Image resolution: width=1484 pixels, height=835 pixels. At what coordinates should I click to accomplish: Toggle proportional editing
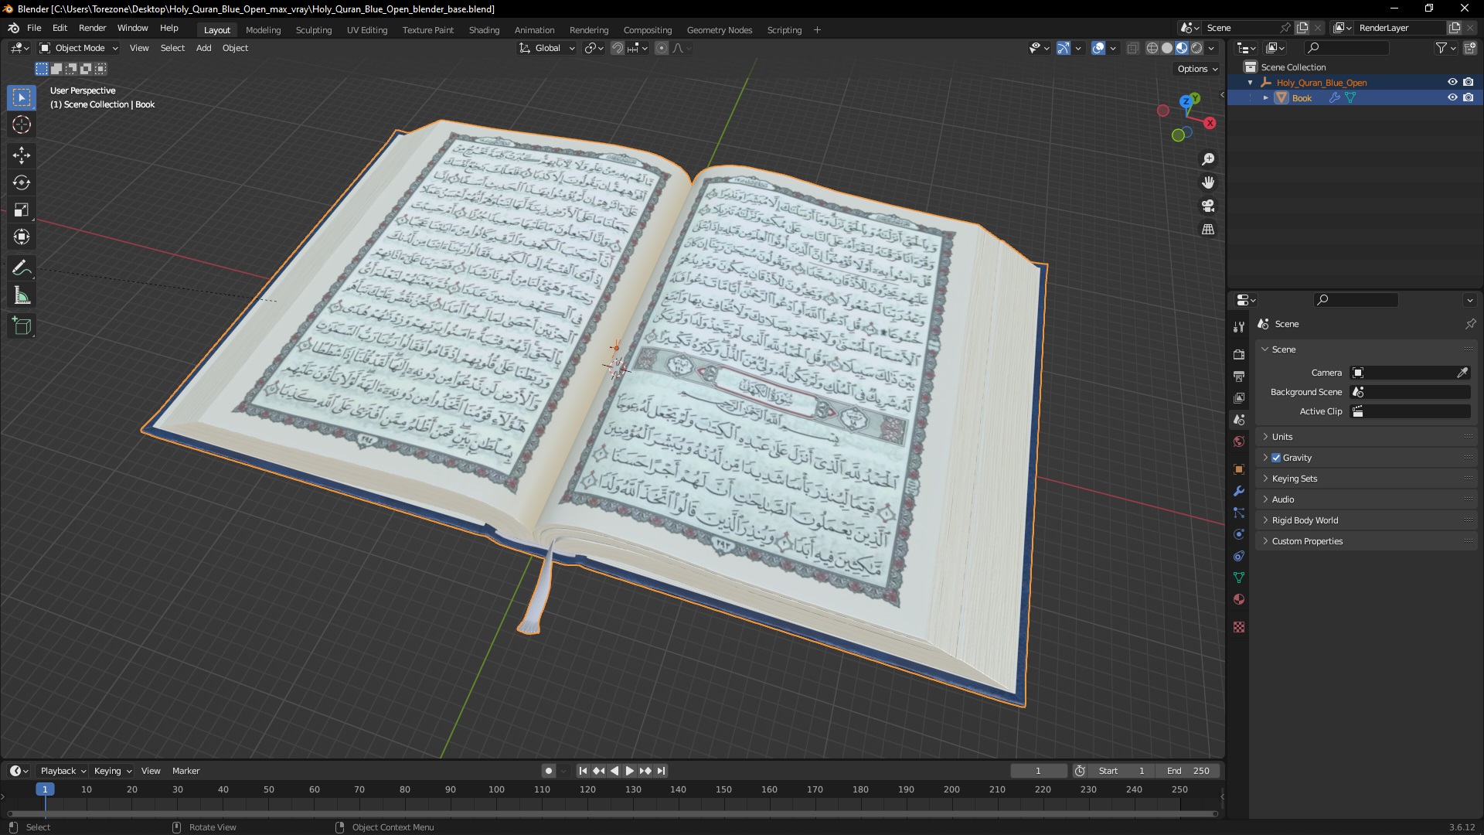pos(662,48)
